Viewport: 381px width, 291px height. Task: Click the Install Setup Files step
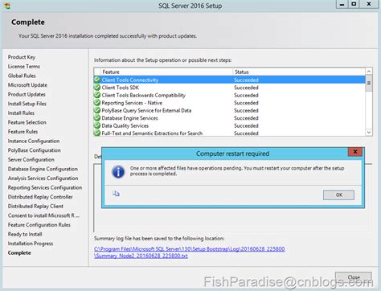(27, 104)
